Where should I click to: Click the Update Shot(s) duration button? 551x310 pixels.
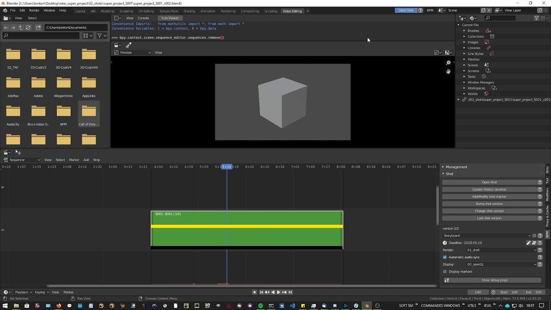click(x=489, y=189)
